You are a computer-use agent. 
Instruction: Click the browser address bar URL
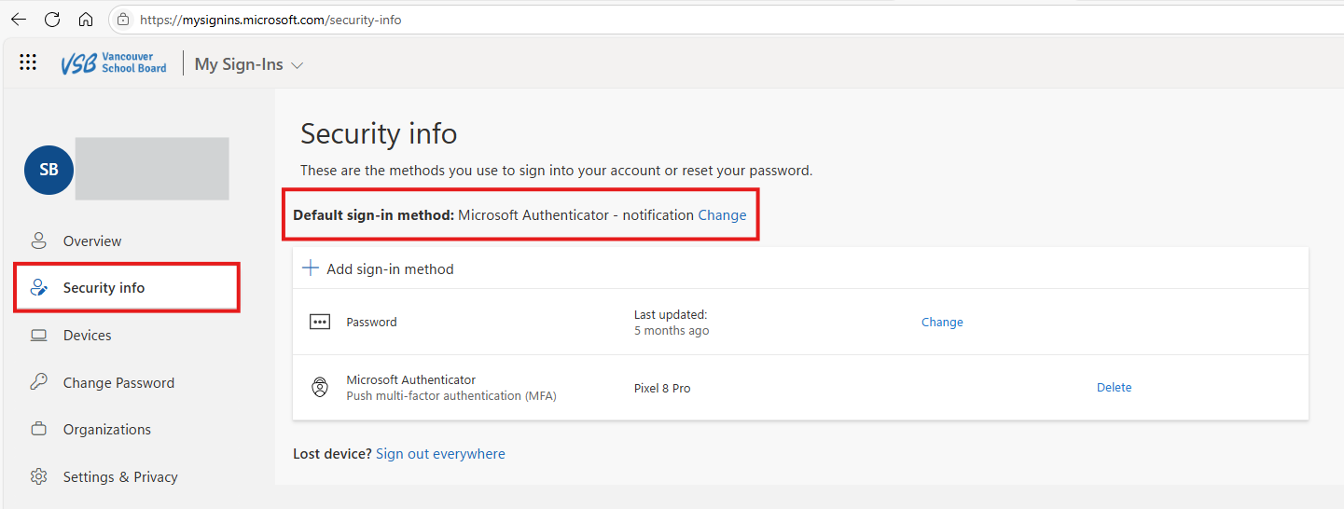[x=270, y=20]
